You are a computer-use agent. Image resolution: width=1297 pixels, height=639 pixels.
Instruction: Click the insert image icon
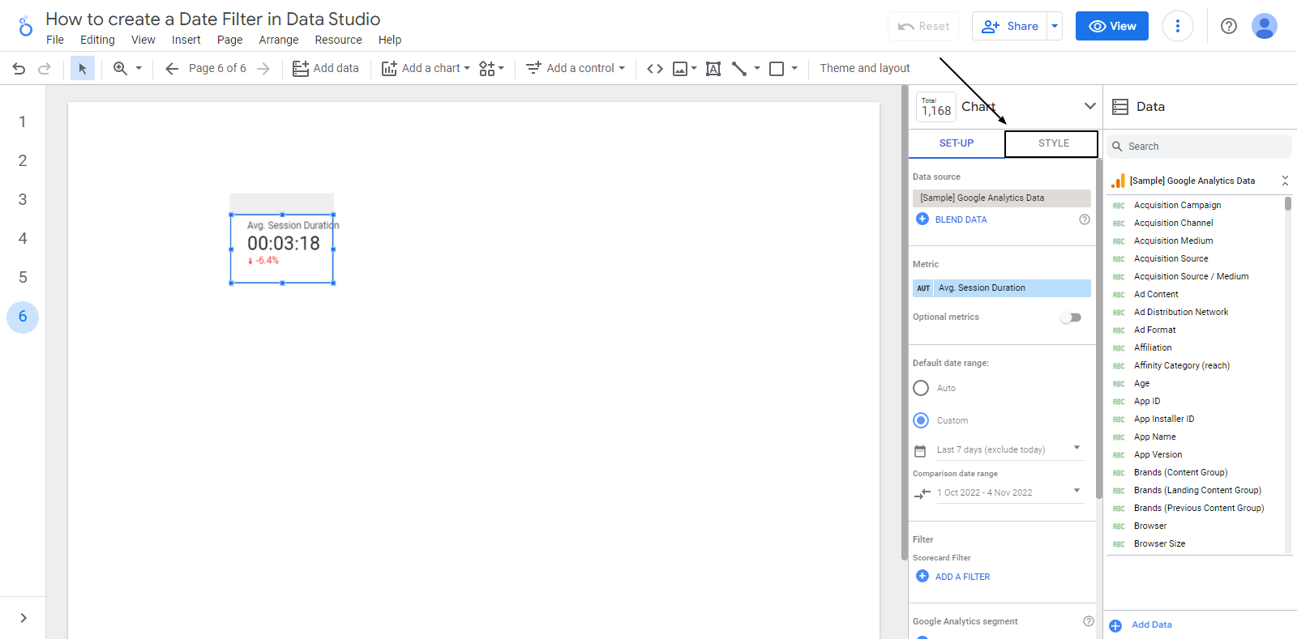[x=680, y=69]
